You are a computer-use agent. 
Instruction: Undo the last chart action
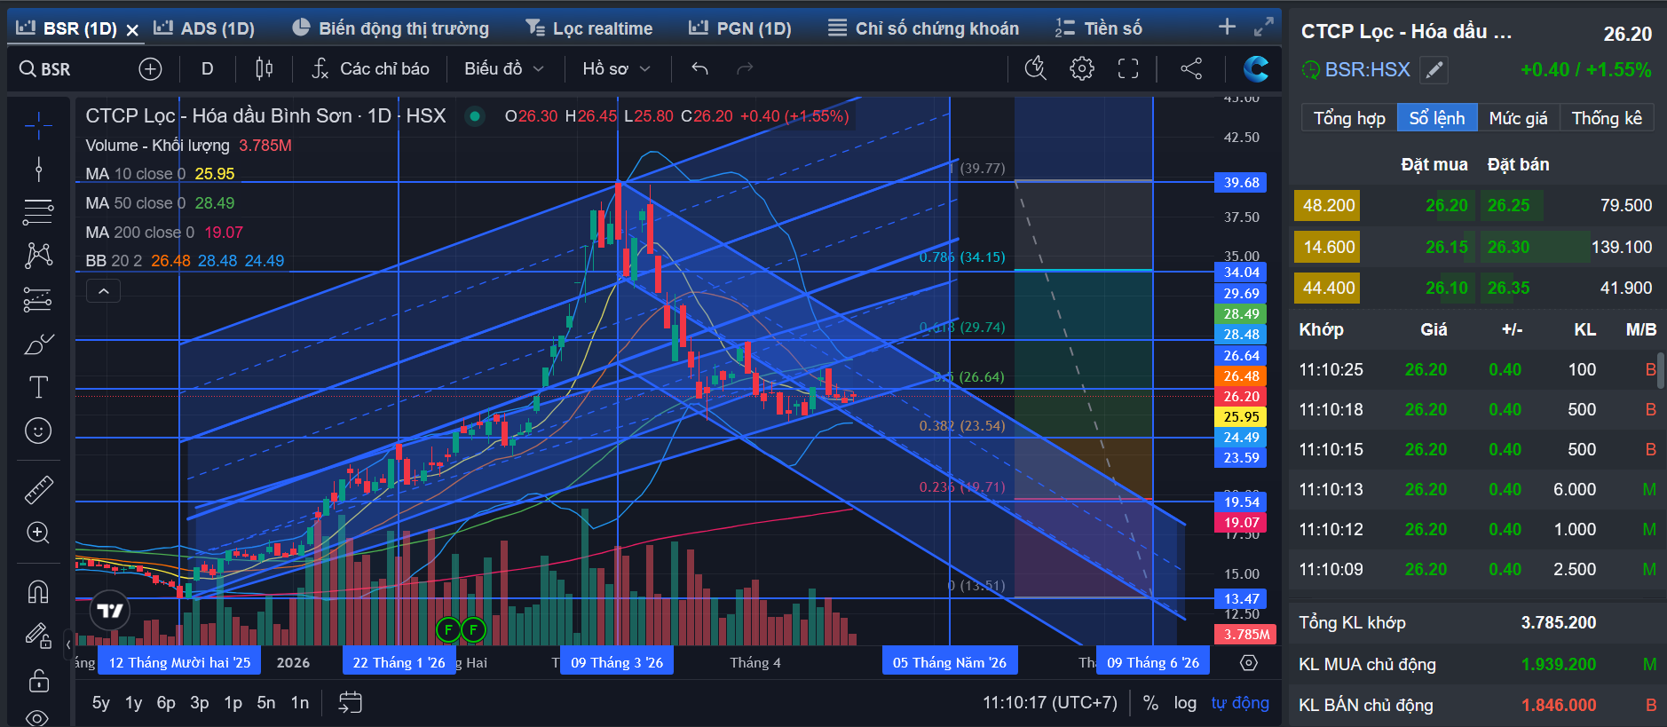click(699, 68)
